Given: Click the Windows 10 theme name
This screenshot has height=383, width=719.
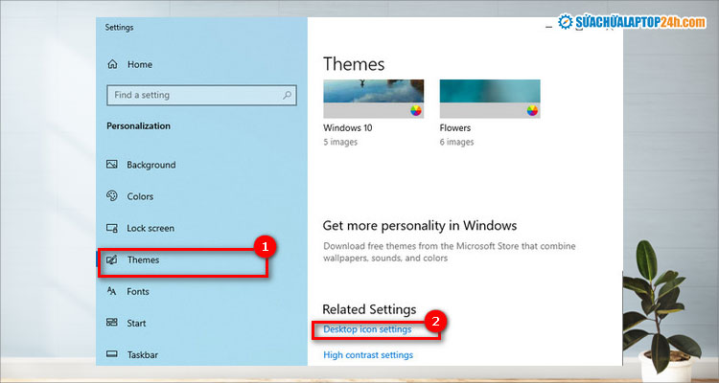Looking at the screenshot, I should coord(348,127).
